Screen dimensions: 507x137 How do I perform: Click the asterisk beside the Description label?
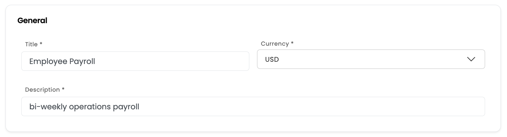63,89
